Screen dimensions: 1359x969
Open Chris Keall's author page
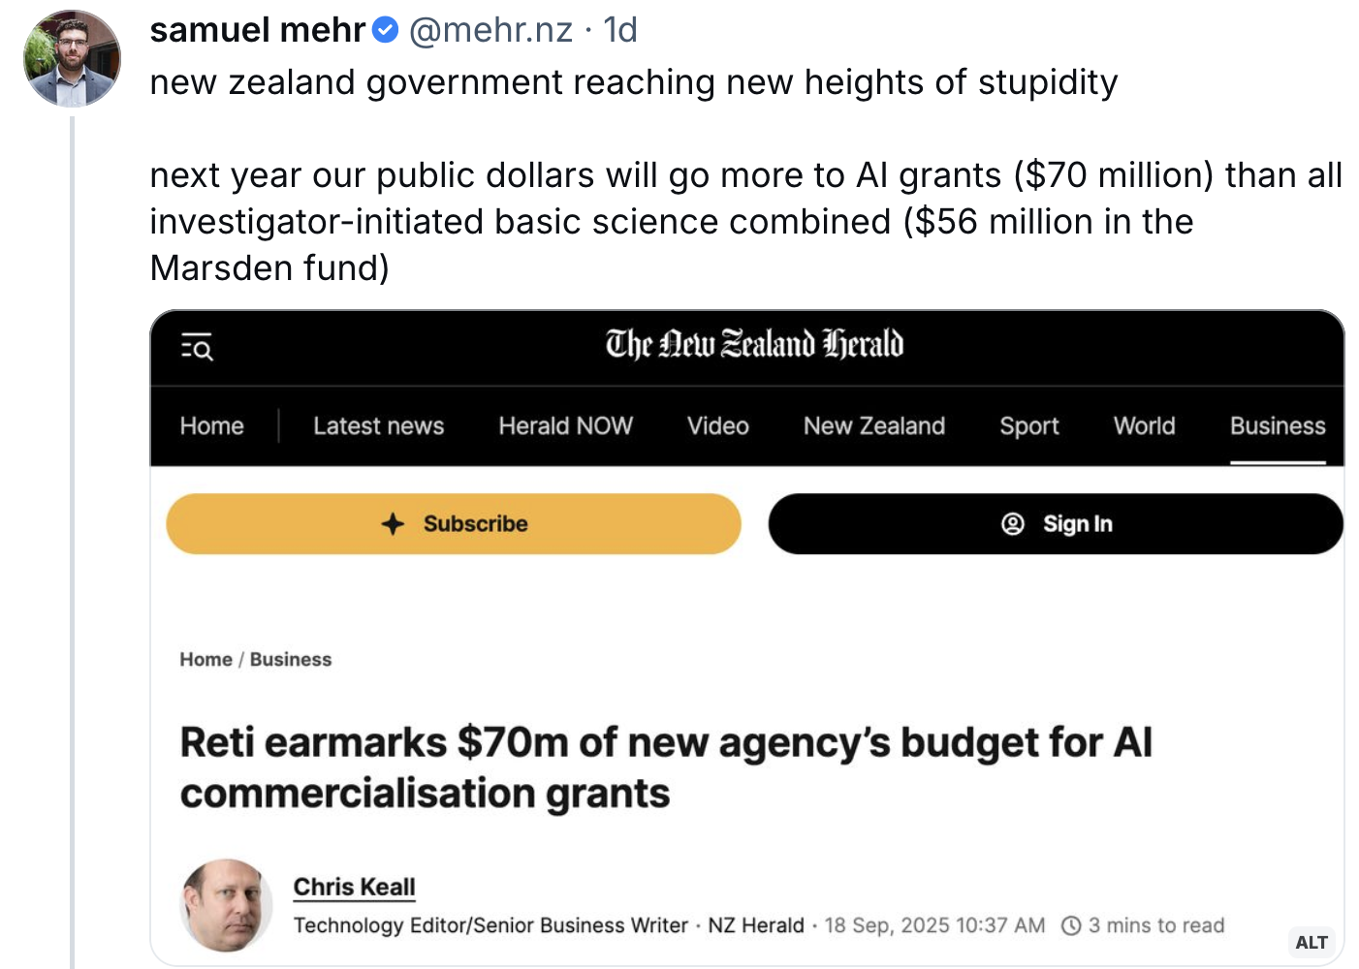[x=354, y=887]
